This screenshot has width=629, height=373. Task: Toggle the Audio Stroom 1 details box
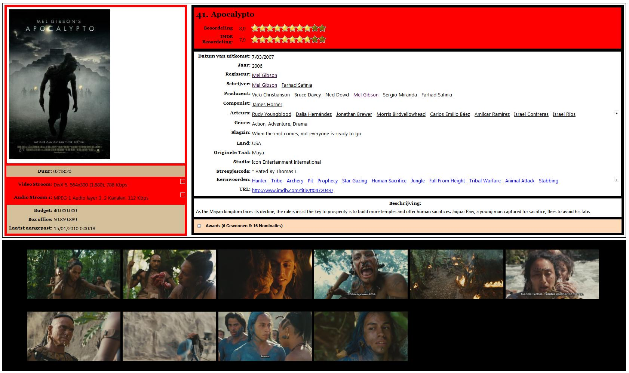pyautogui.click(x=182, y=195)
